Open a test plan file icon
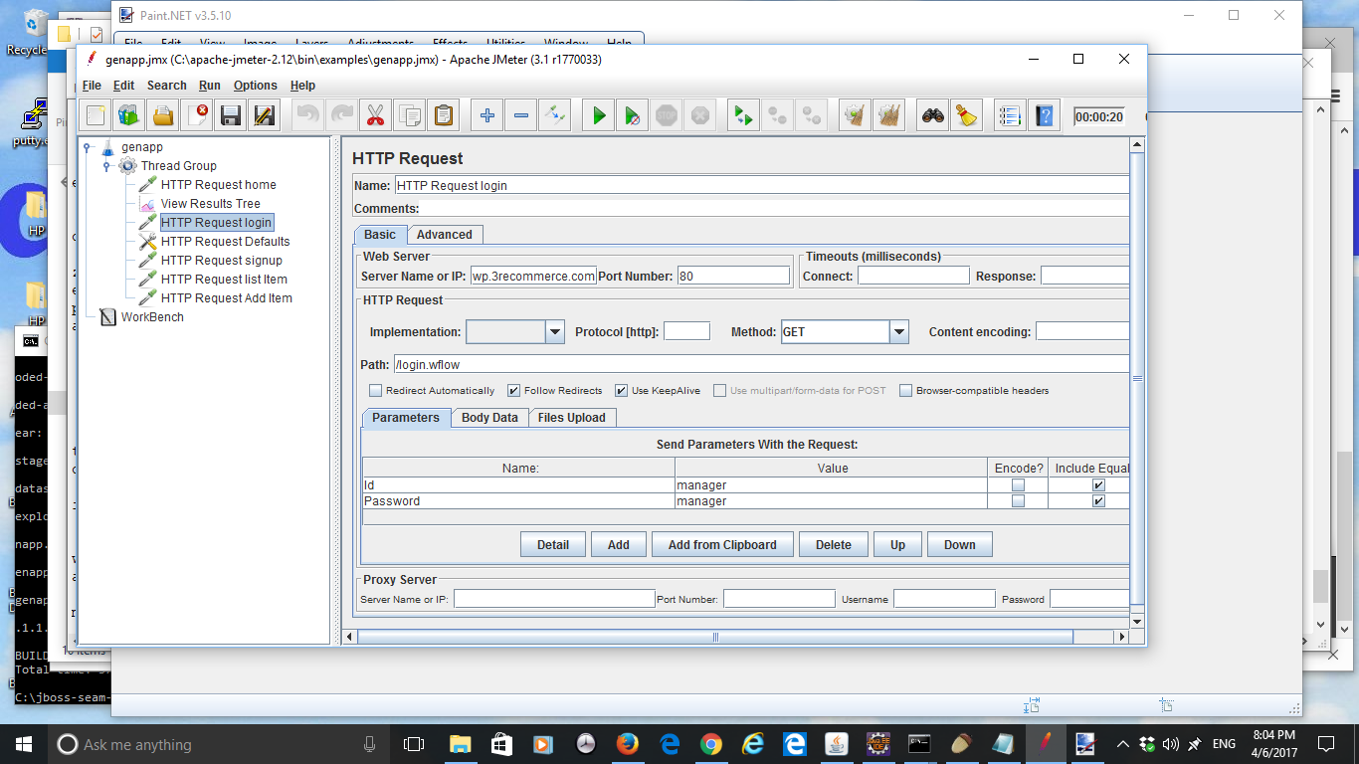This screenshot has width=1359, height=764. pyautogui.click(x=163, y=115)
